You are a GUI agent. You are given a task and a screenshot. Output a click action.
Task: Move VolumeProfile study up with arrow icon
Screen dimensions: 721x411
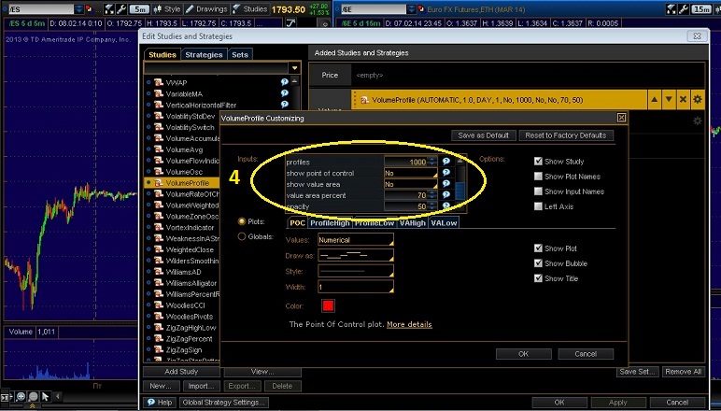coord(655,100)
